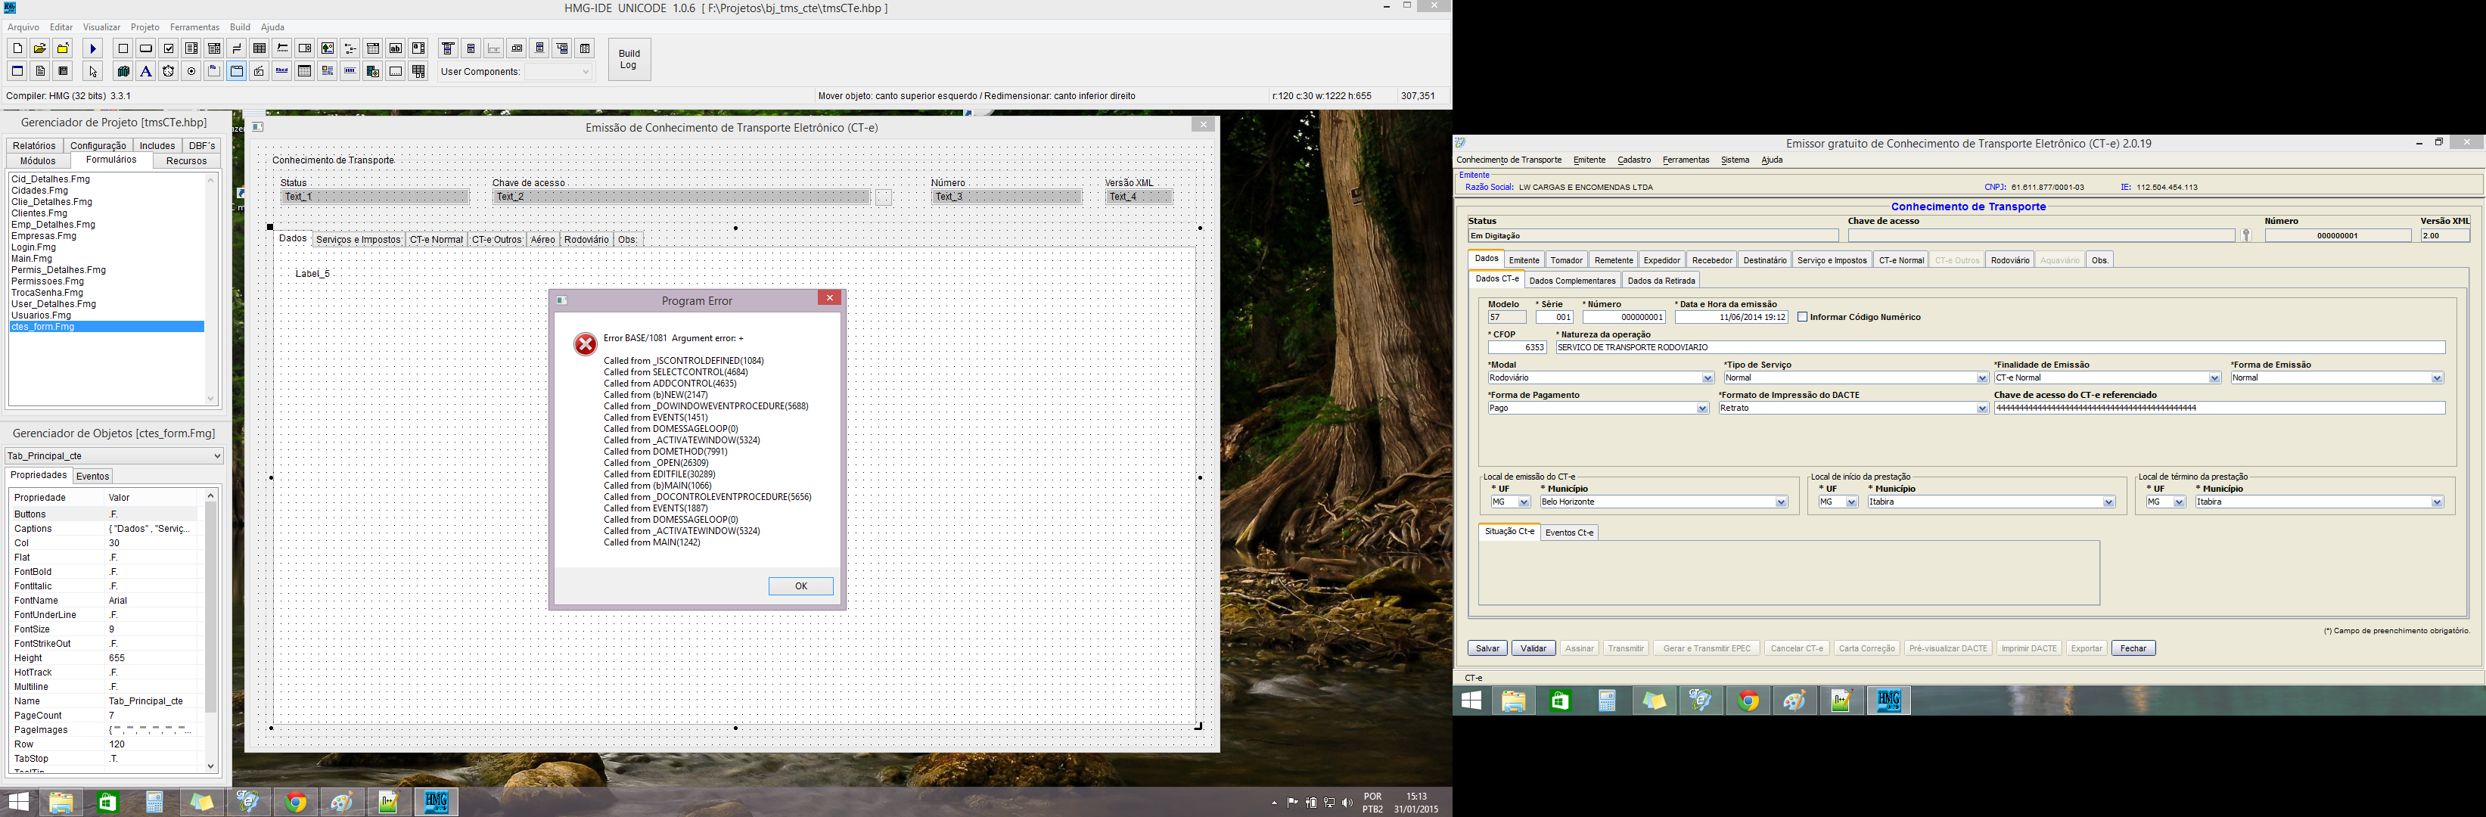This screenshot has height=817, width=2486.
Task: Expand the Tab_Principal_cte object selector dropdown
Action: point(216,456)
